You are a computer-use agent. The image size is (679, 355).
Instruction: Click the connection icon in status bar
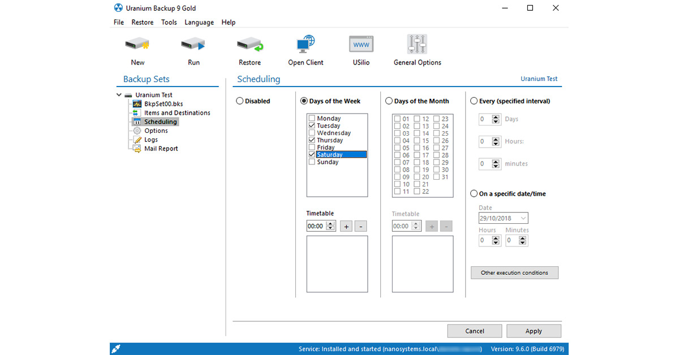[x=117, y=349]
